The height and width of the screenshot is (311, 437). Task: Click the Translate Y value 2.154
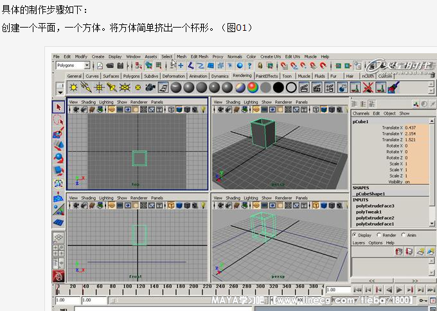[x=416, y=133]
